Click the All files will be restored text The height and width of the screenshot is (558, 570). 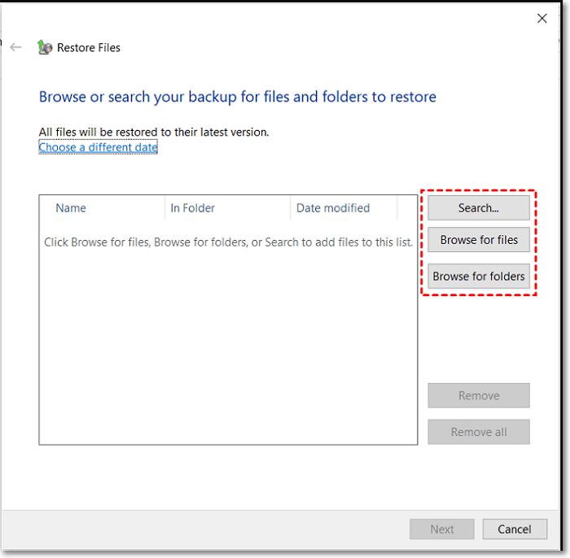tap(154, 132)
